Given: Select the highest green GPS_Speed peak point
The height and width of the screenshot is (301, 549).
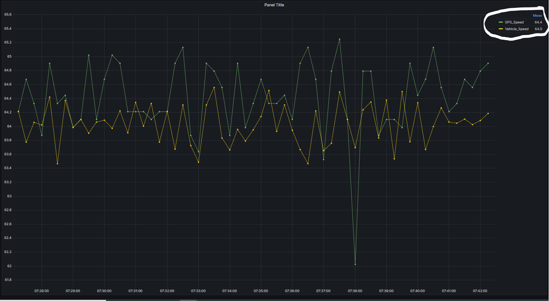Looking at the screenshot, I should tap(339, 39).
